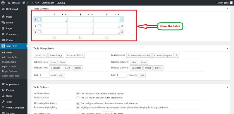This screenshot has width=234, height=114.
Task: Select row 2 checkbox
Action: tap(39, 26)
